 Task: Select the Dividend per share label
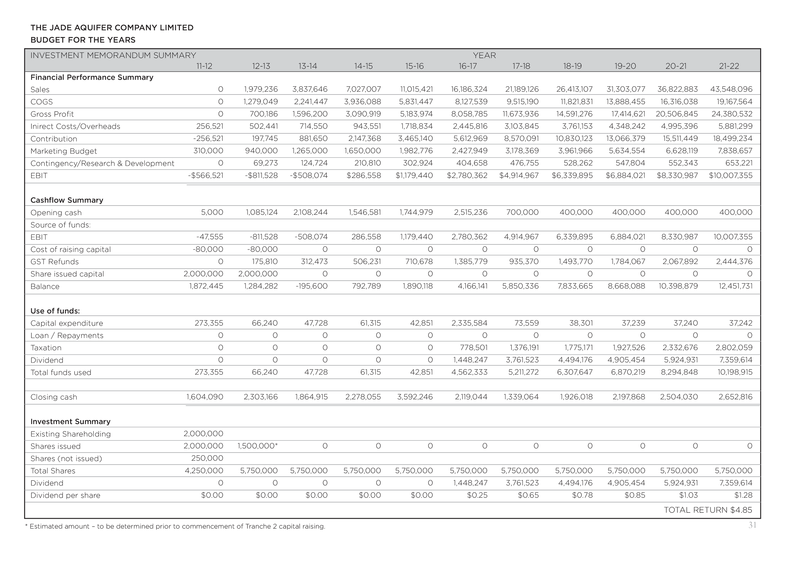65,496
